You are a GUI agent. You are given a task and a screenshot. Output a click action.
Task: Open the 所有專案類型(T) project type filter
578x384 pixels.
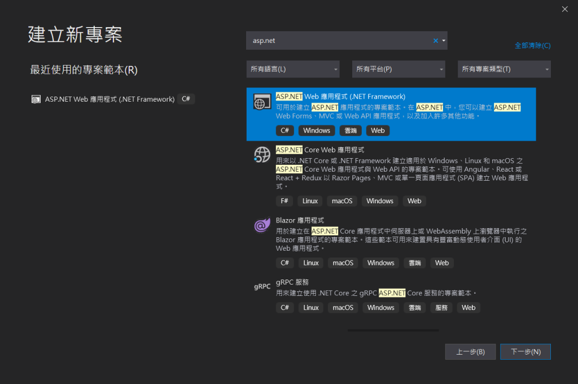tap(504, 69)
